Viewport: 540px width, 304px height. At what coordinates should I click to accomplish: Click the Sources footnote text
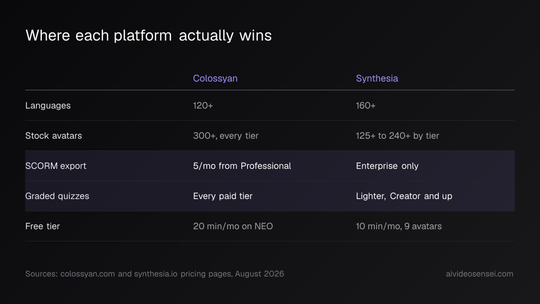point(155,274)
